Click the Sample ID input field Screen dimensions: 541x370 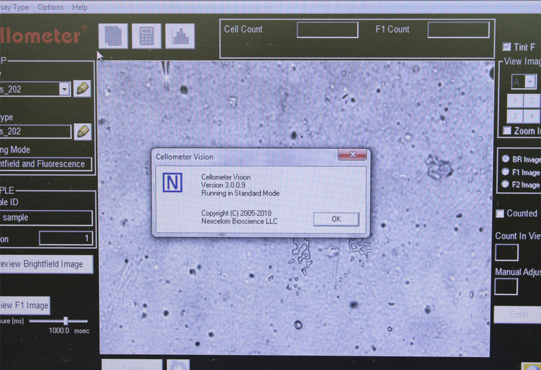46,218
